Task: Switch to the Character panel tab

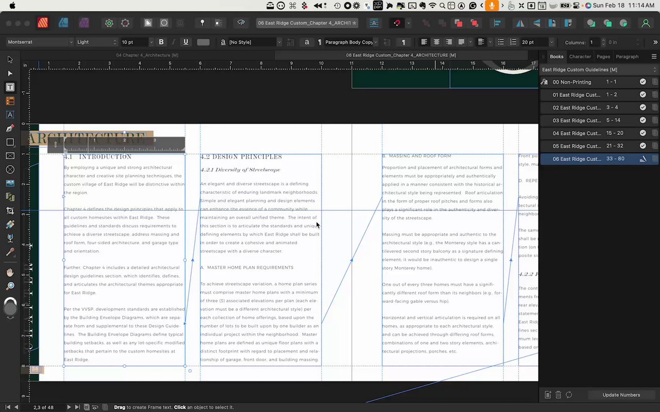Action: pos(580,57)
